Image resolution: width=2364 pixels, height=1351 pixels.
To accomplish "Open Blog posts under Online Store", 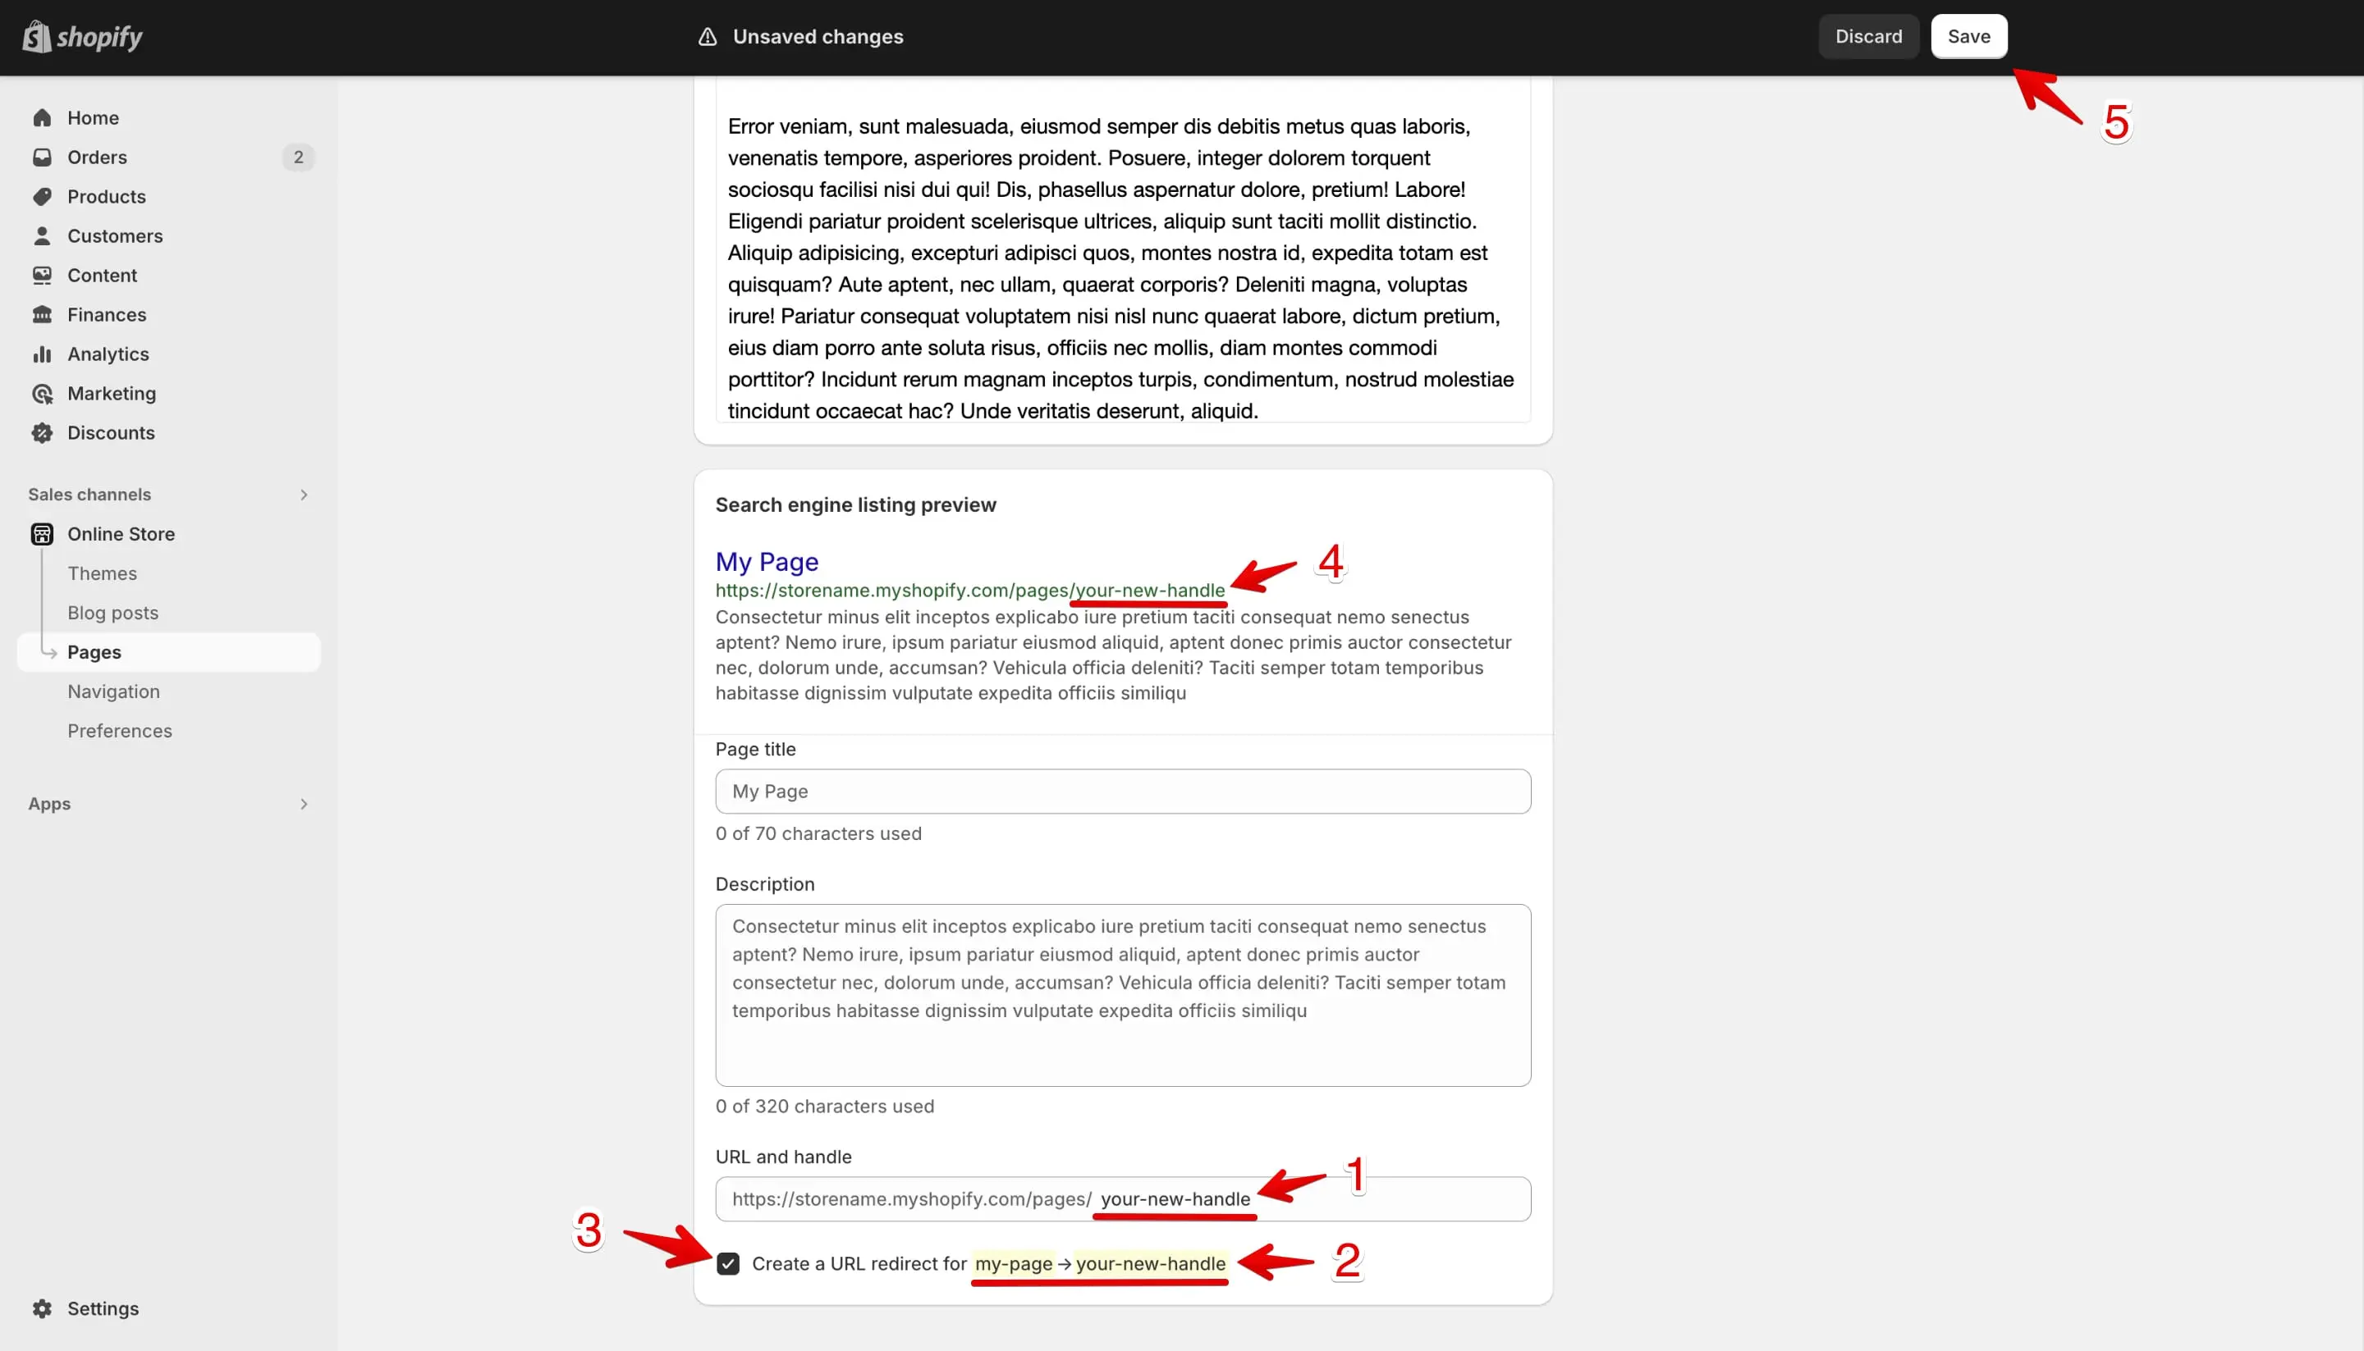I will pos(112,613).
